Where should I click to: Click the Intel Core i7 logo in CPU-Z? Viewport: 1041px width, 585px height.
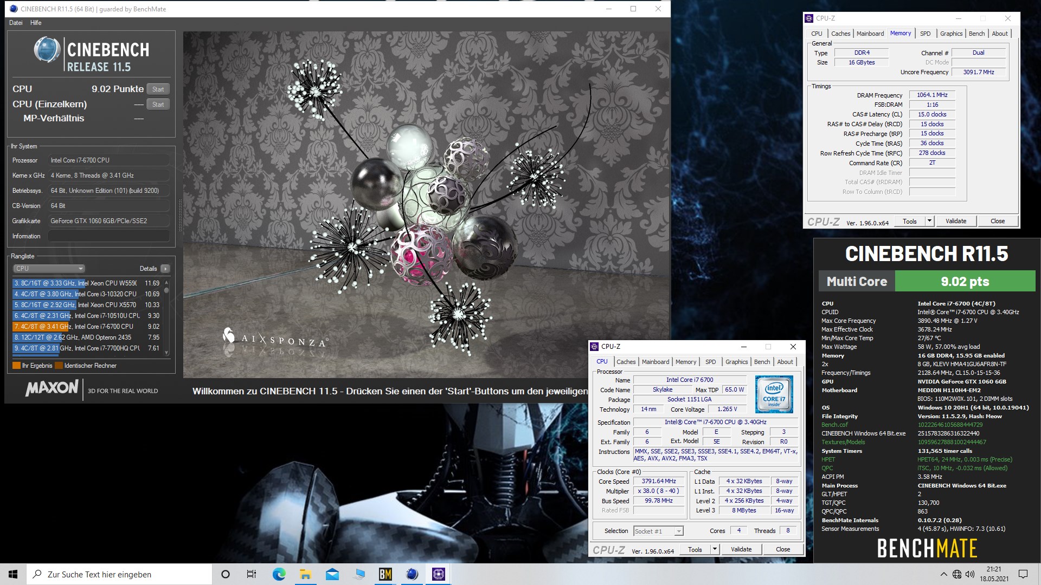click(774, 394)
